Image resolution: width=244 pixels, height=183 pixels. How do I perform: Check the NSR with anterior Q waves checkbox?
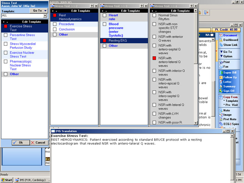[154, 37]
